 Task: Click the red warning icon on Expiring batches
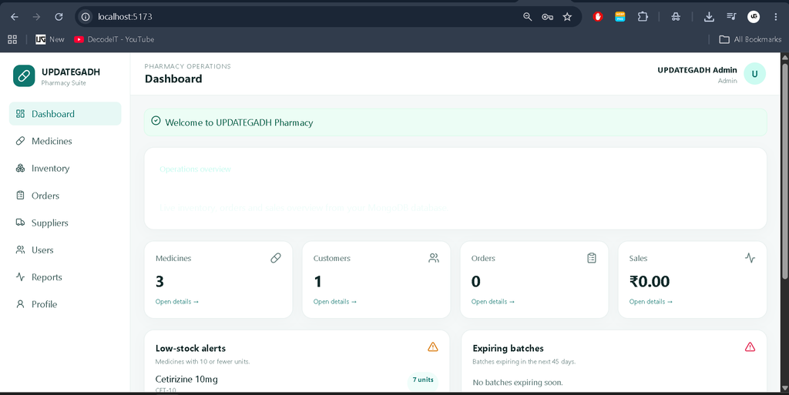point(750,346)
